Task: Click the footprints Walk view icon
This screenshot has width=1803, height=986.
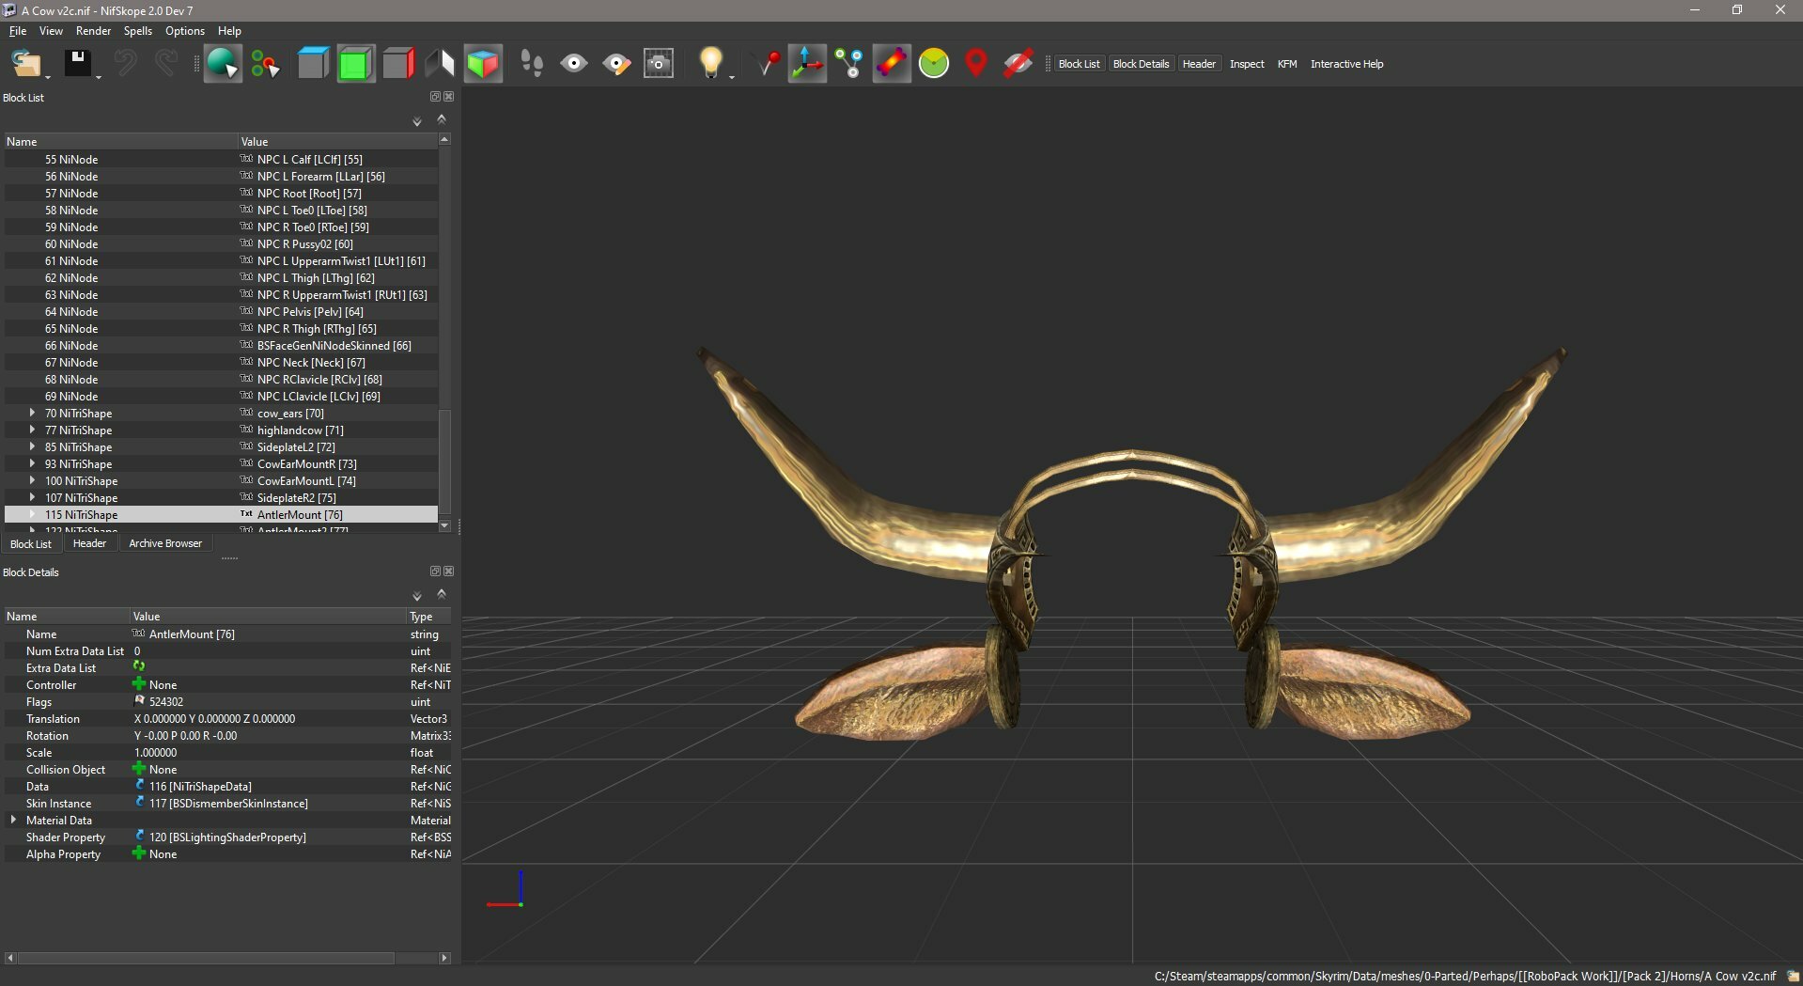Action: [532, 64]
